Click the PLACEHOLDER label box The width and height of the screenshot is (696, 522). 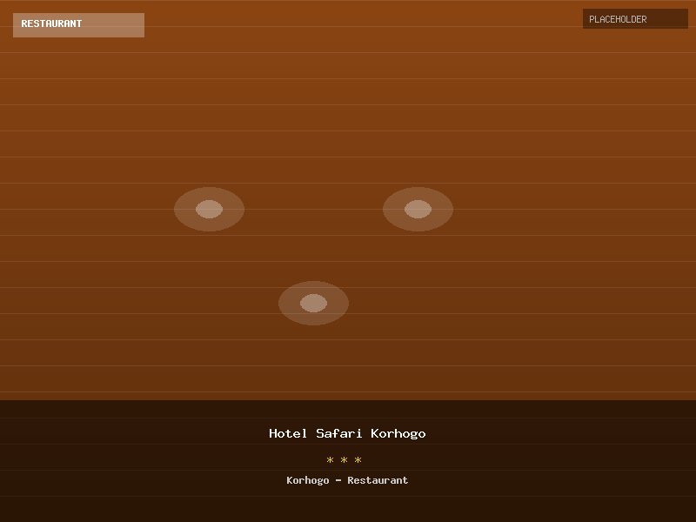tap(634, 19)
